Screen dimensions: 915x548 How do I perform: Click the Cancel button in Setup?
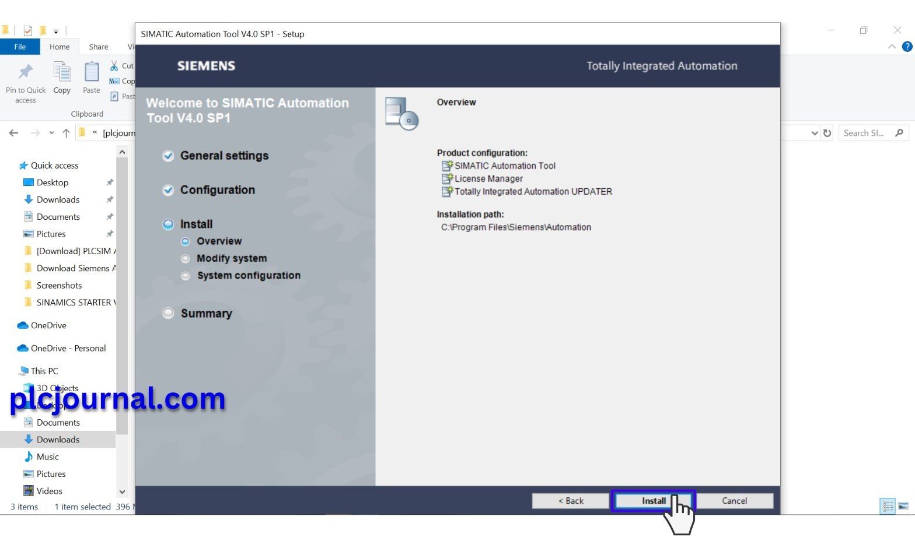click(734, 501)
